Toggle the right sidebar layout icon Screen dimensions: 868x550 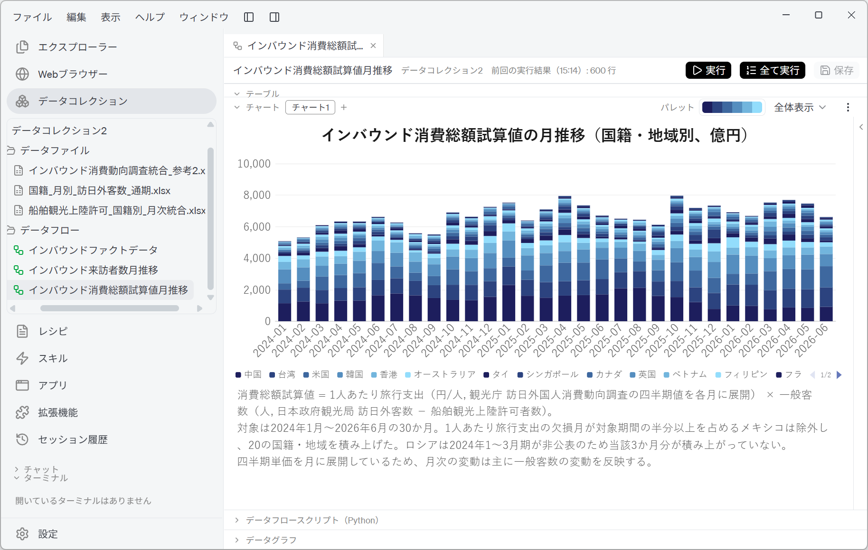[x=274, y=17]
